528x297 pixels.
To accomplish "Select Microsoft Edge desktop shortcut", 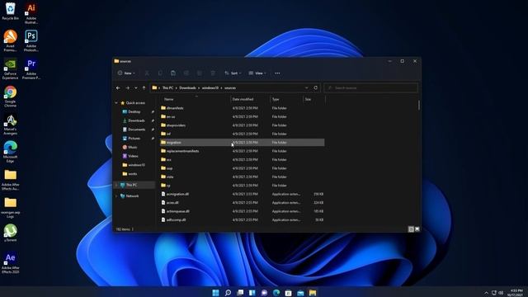I will click(10, 152).
